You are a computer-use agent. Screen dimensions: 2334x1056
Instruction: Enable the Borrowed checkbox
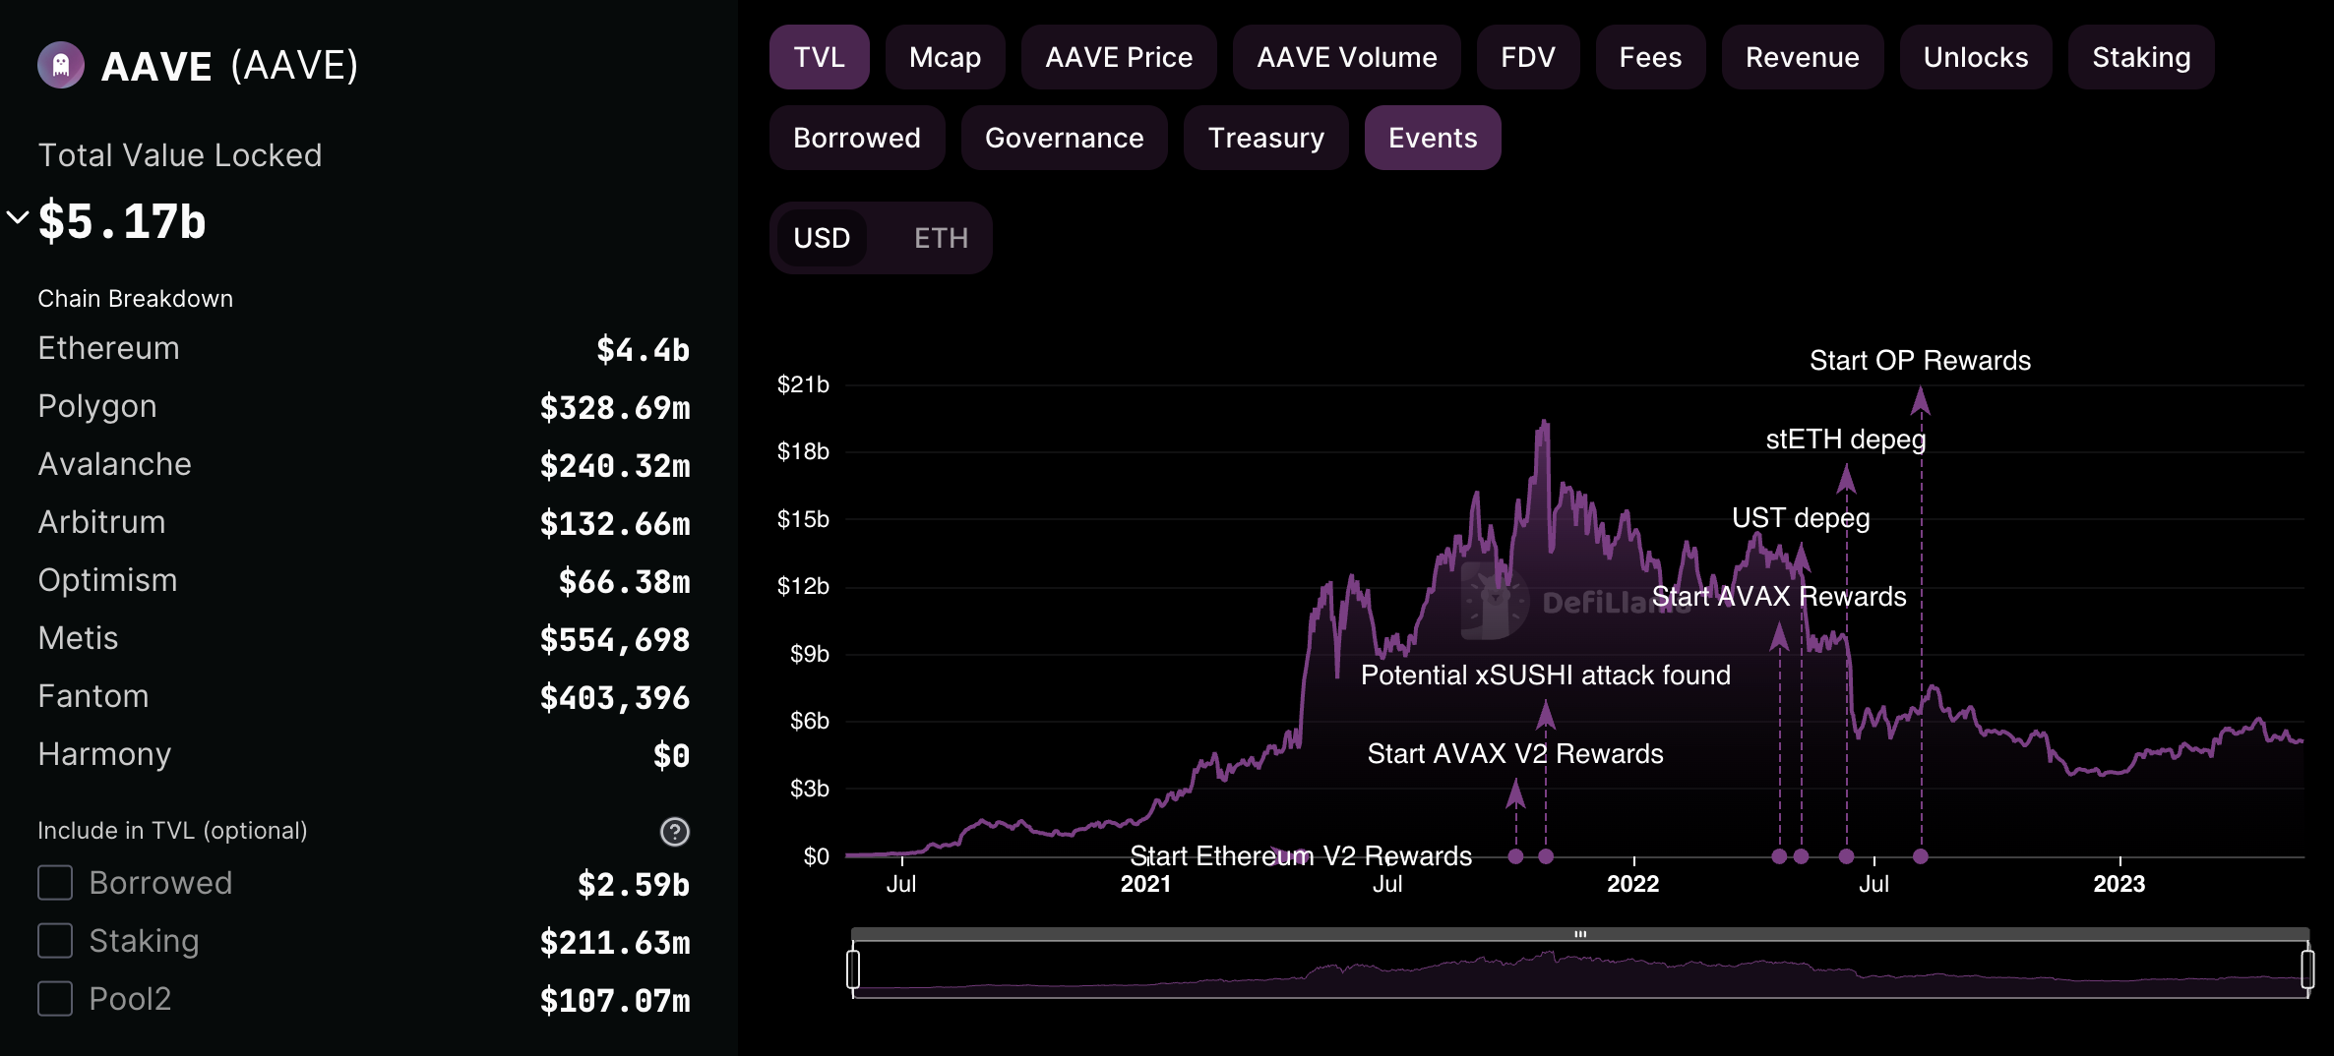click(55, 883)
